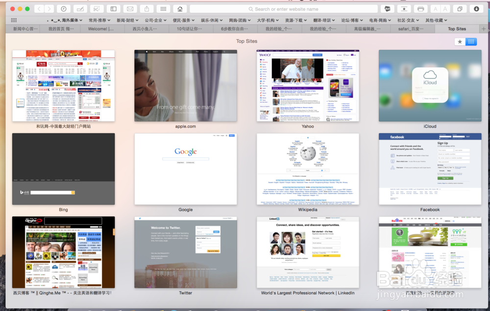Screen dimensions: 490x311
Task: Go forward with the right arrow button
Action: (49, 9)
